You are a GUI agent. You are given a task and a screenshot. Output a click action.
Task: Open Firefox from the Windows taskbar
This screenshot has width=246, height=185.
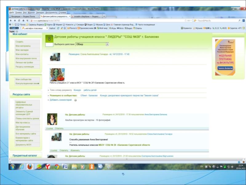click(30, 166)
